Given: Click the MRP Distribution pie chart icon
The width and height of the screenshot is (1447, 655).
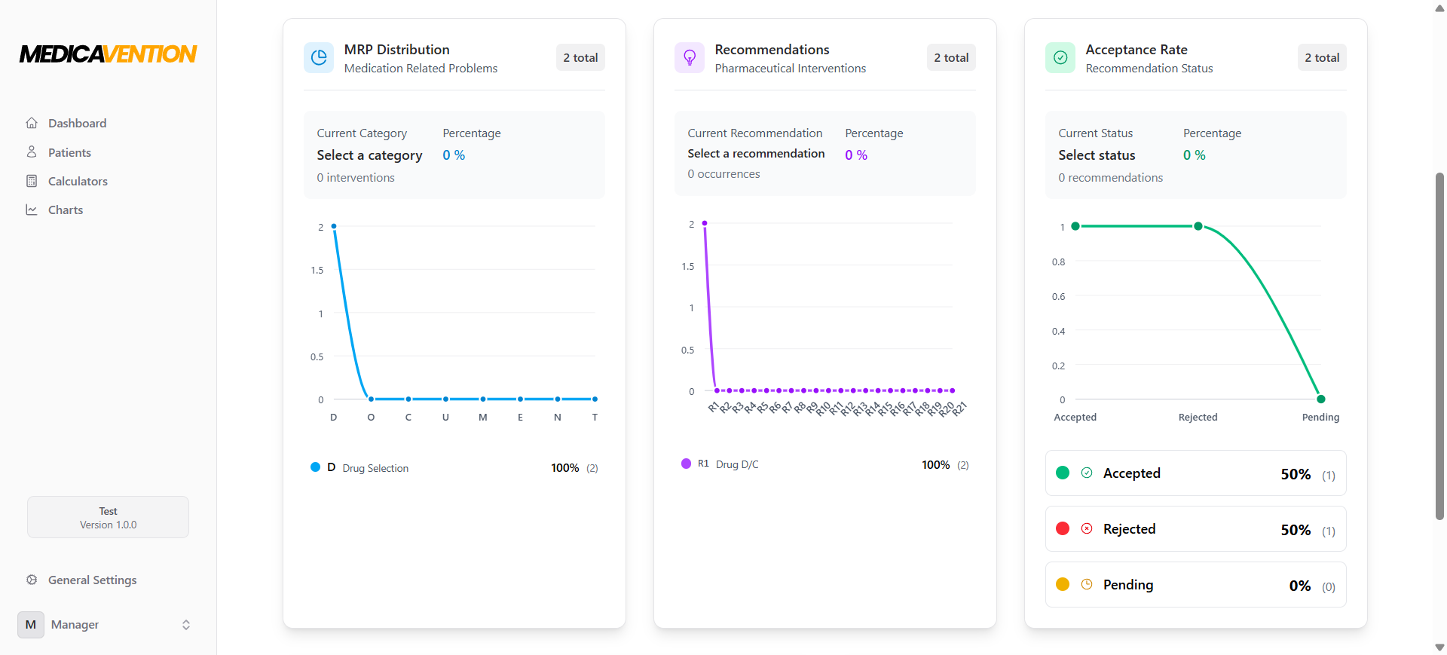Looking at the screenshot, I should [319, 58].
